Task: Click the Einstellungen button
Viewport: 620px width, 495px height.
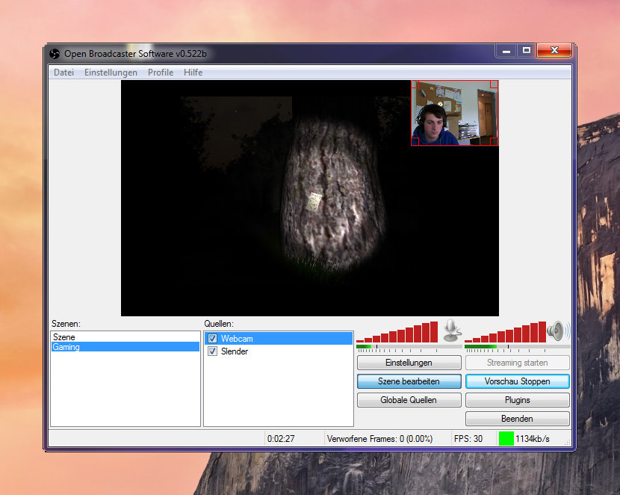Action: pyautogui.click(x=409, y=363)
